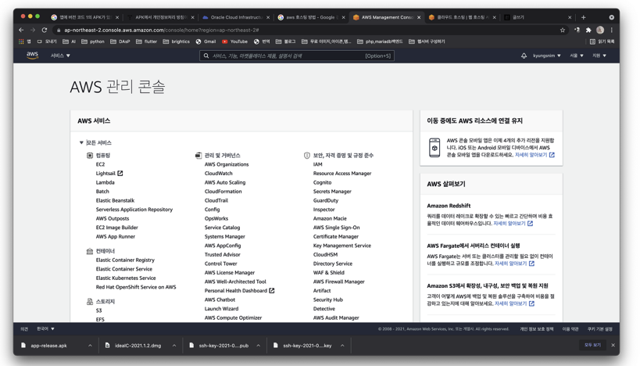Viewport: 640px width, 366px height.
Task: Open the kyungsnim account dropdown
Action: (x=546, y=56)
